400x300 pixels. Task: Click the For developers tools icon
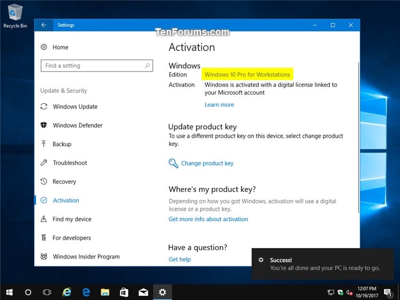(x=44, y=238)
